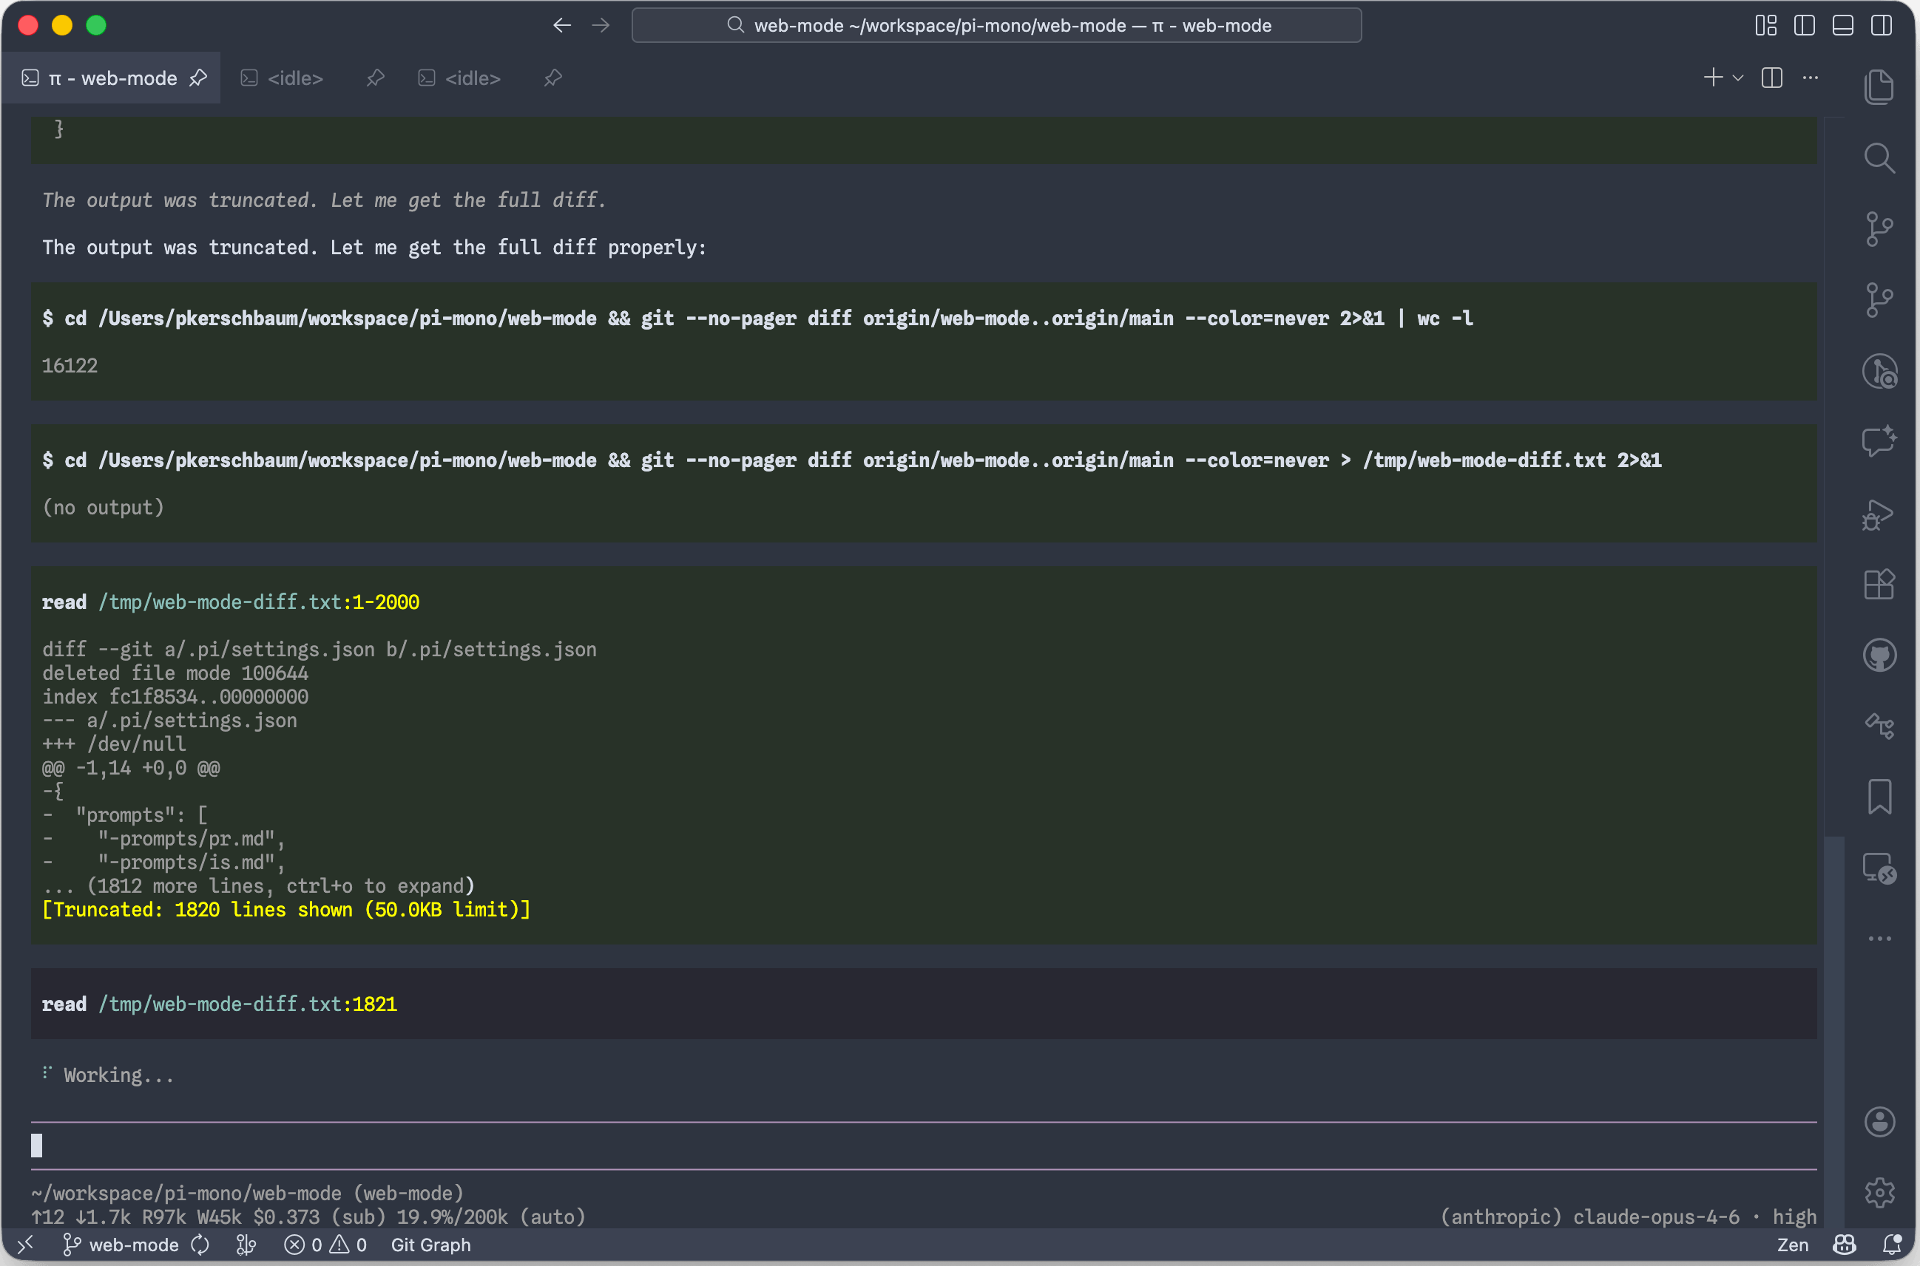Open the activity bar overflow ellipsis menu
Viewport: 1920px width, 1266px height.
click(1880, 938)
